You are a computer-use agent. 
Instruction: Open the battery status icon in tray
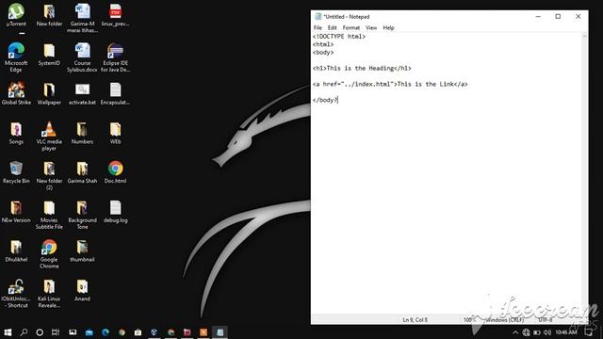537,332
